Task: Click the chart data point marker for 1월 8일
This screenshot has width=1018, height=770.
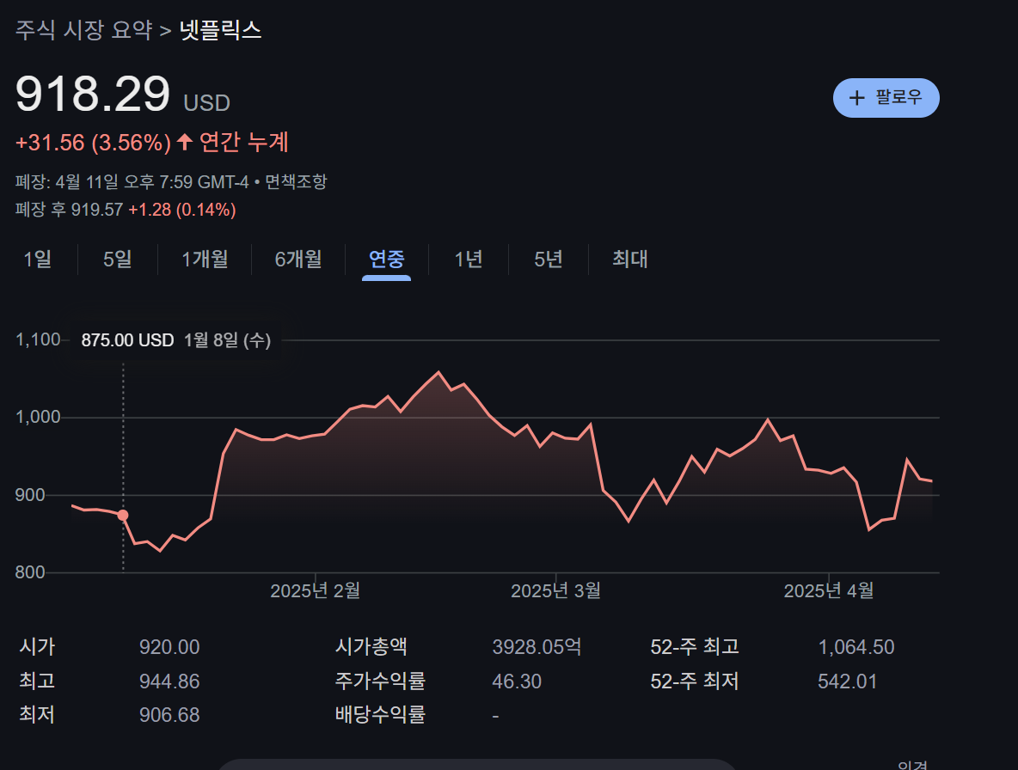Action: click(123, 515)
